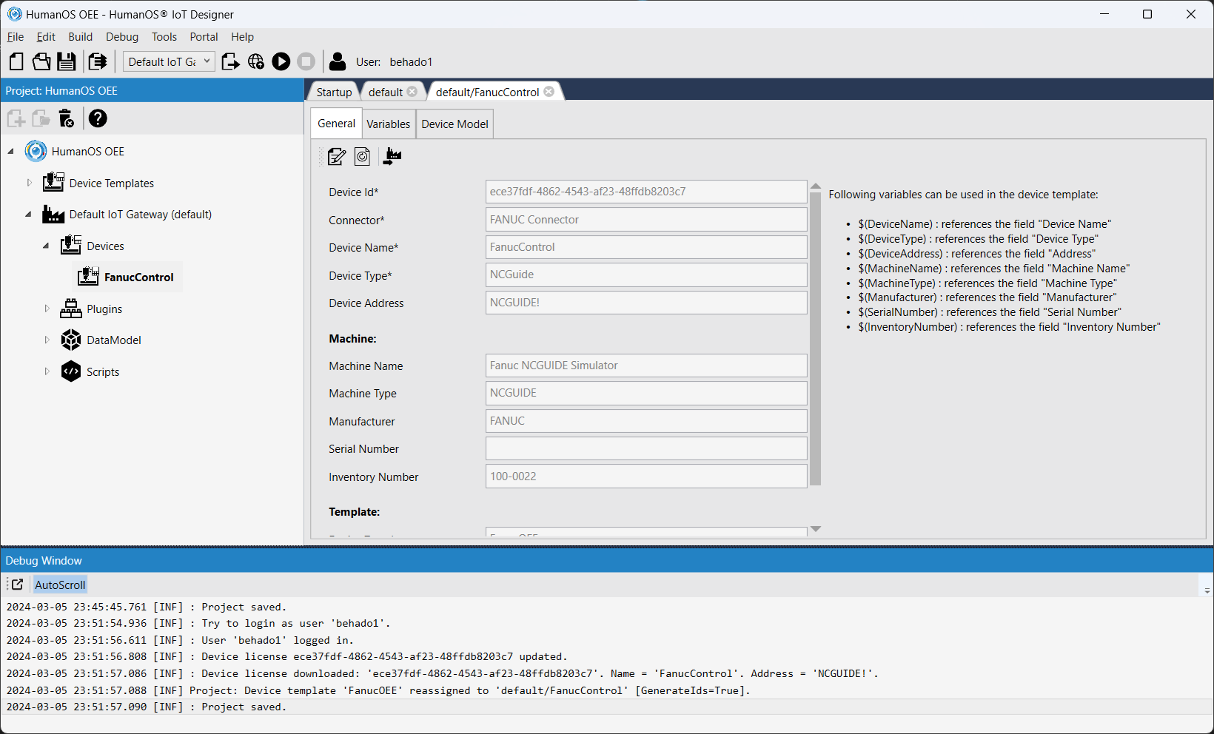Click the add new item icon in project panel
The width and height of the screenshot is (1214, 734).
click(x=16, y=118)
